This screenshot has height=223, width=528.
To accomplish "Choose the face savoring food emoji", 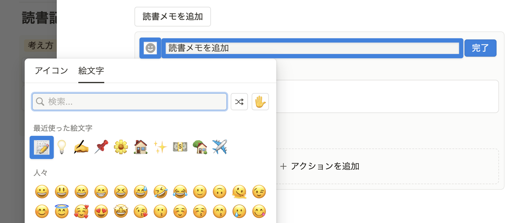I will (259, 211).
